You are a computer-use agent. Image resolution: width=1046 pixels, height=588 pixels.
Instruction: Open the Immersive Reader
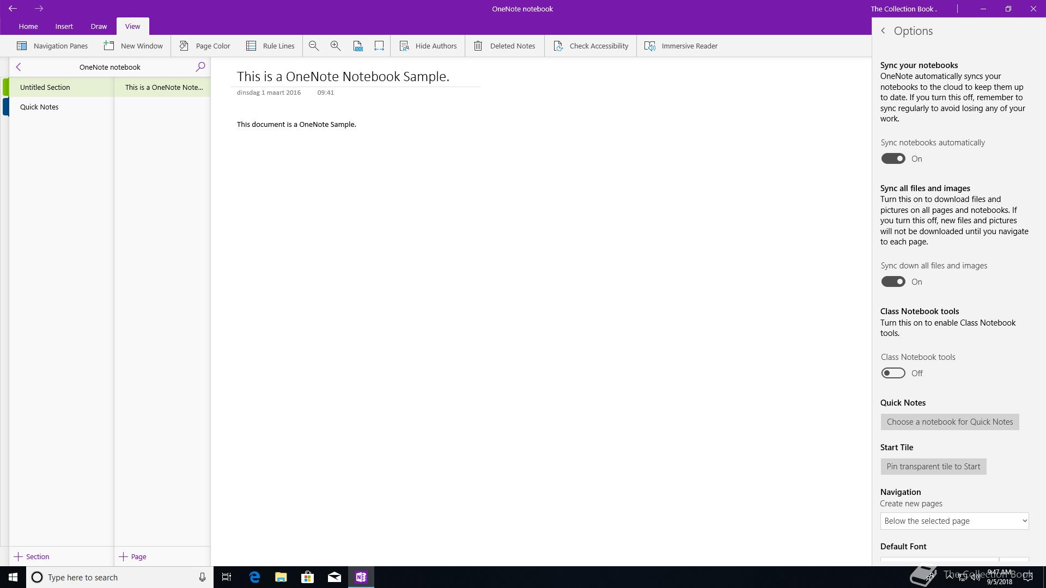click(x=681, y=46)
